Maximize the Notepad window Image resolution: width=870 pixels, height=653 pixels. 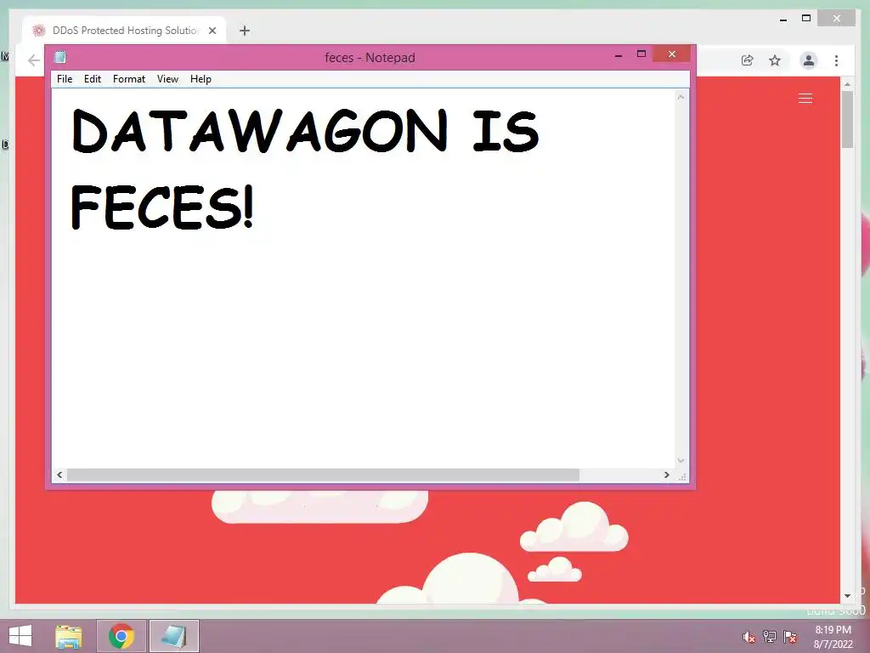pyautogui.click(x=641, y=54)
